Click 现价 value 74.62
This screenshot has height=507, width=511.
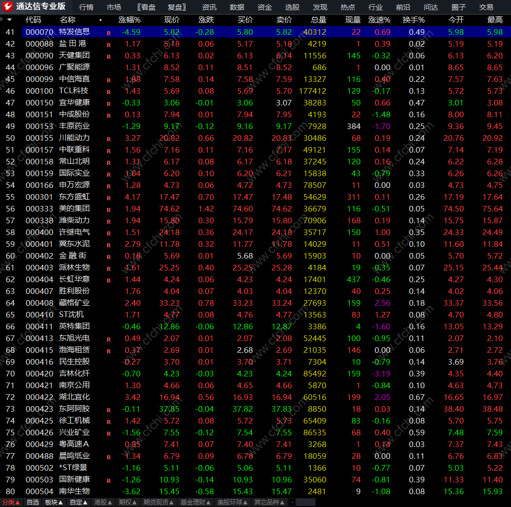(x=169, y=209)
